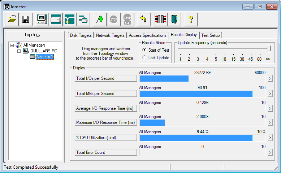Open the About Iometer question mark
The width and height of the screenshot is (281, 173).
[x=191, y=19]
